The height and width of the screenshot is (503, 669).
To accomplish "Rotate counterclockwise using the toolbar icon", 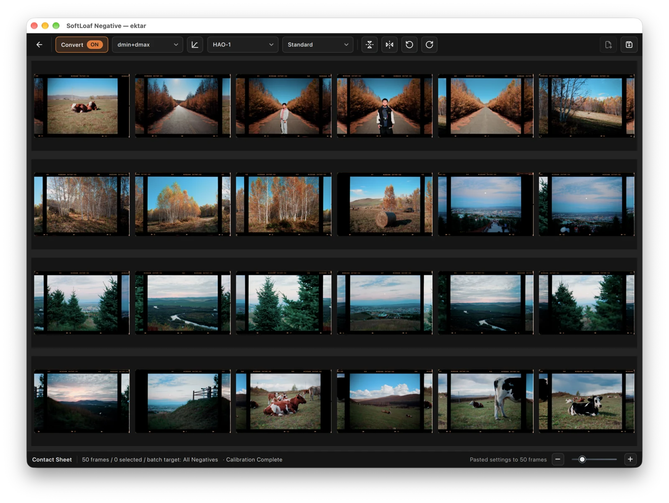I will [x=409, y=45].
